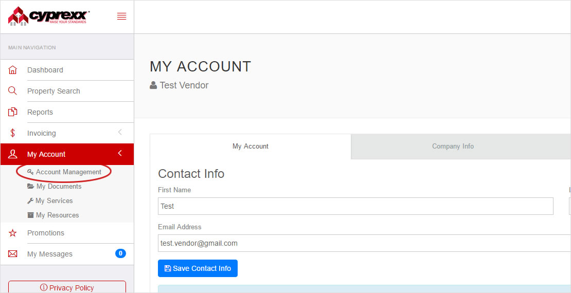Viewport: 571px width, 293px height.
Task: Collapse the My Account submenu chevron
Action: 120,154
